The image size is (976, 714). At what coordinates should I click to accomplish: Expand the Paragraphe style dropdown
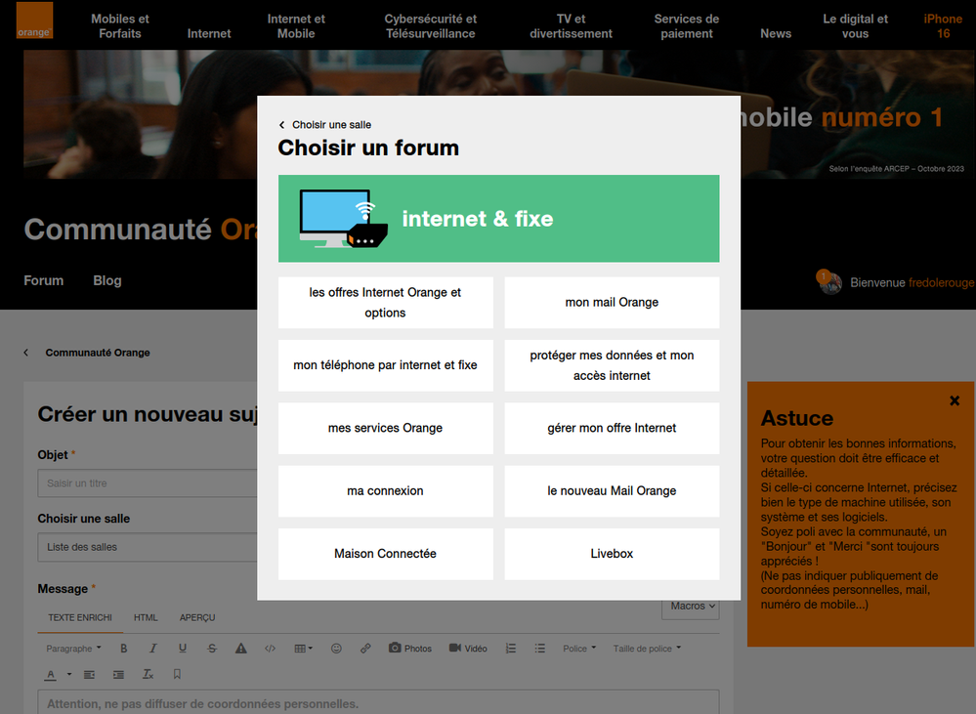[x=73, y=649]
